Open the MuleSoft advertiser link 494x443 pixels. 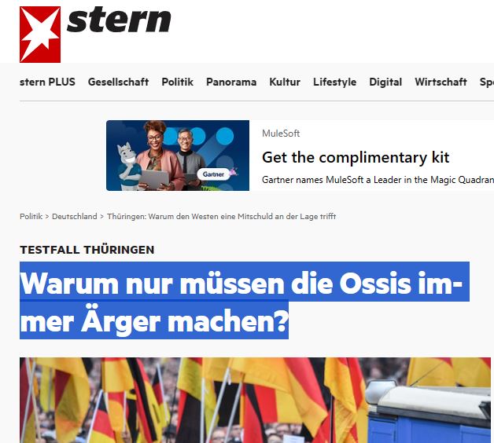point(281,134)
